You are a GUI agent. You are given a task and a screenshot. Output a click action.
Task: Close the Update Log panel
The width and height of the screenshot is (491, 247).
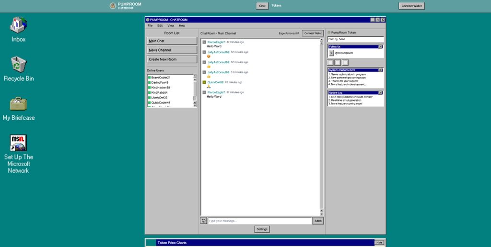(380, 92)
